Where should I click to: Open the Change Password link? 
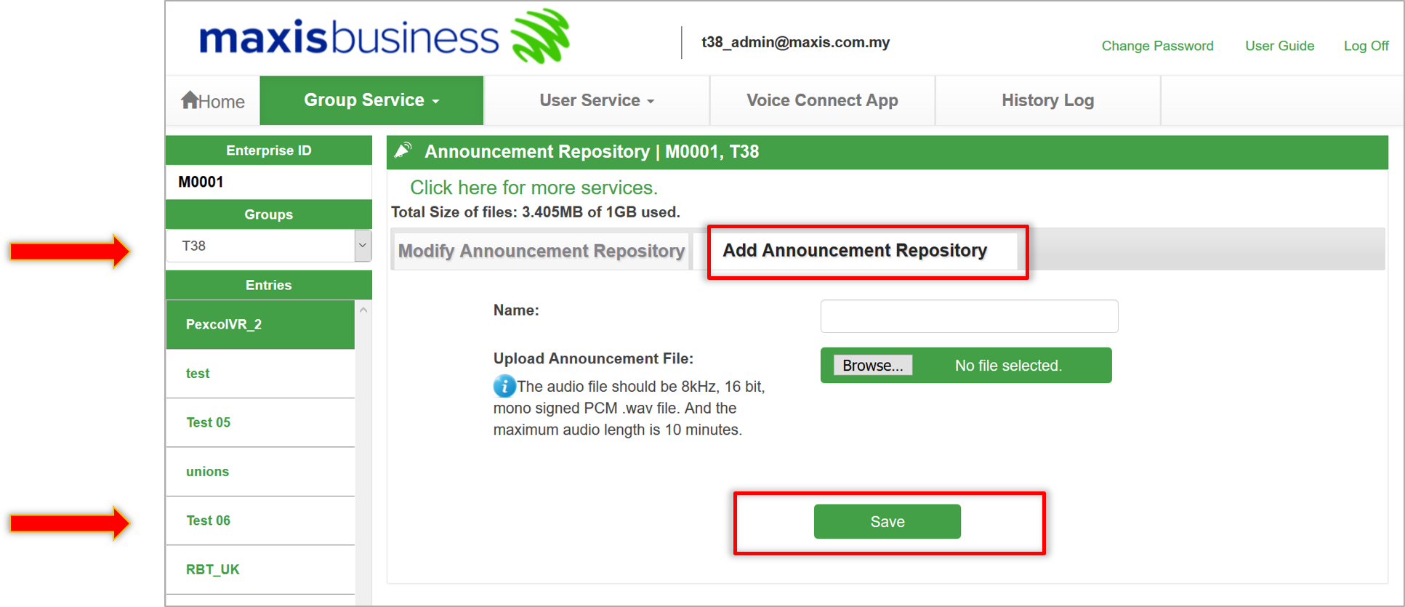1157,46
